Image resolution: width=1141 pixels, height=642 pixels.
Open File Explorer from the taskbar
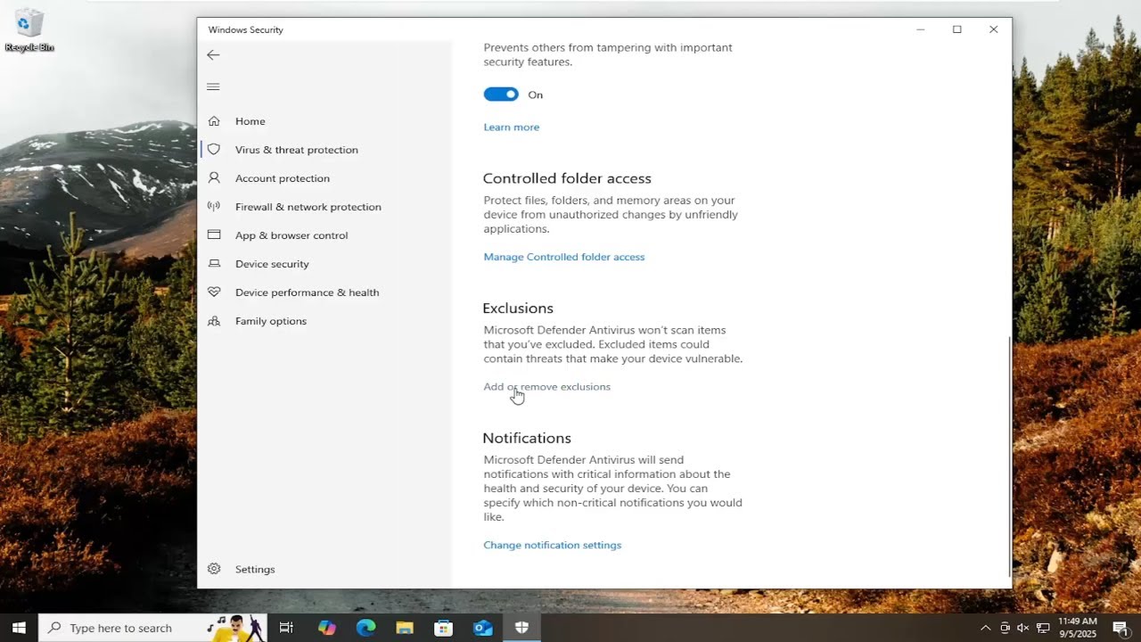405,628
